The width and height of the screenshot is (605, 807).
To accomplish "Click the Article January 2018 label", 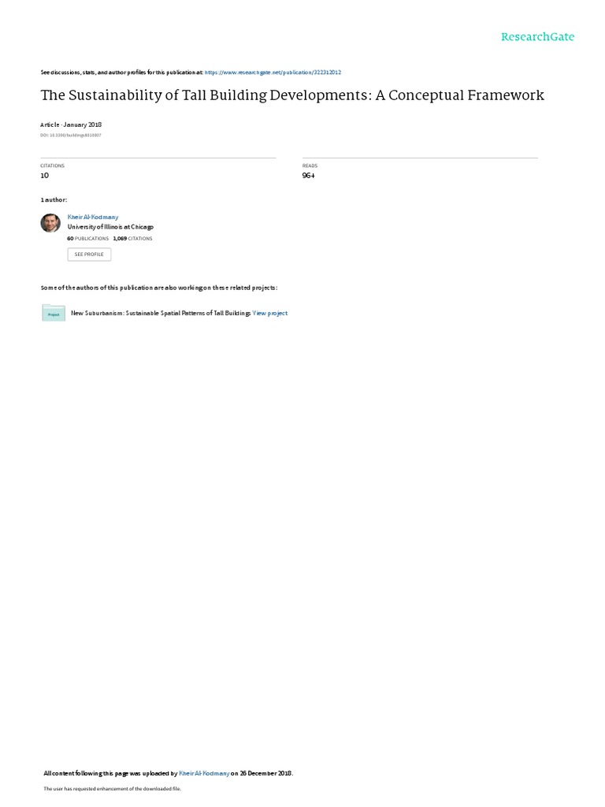I will (71, 125).
